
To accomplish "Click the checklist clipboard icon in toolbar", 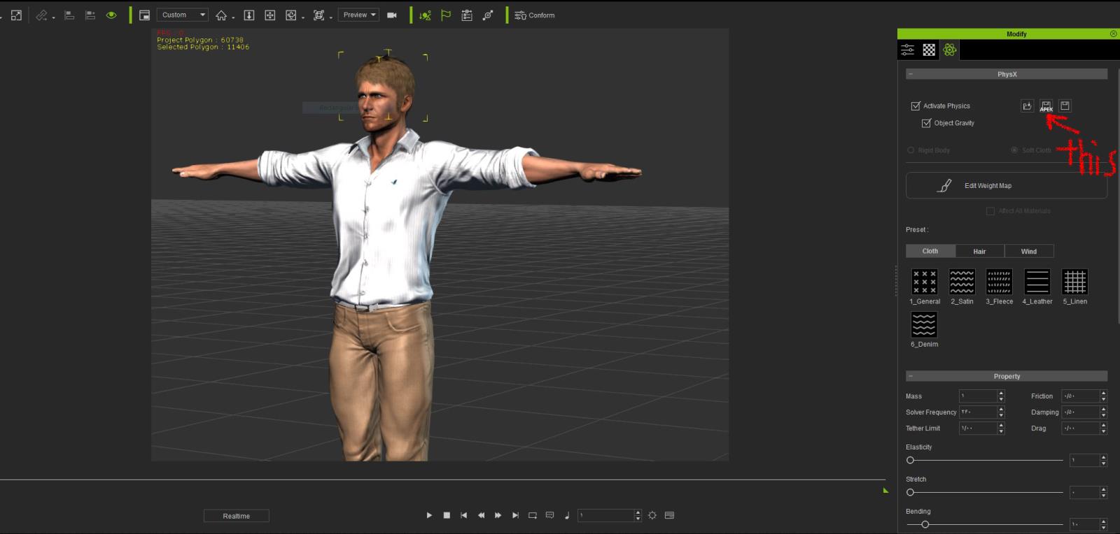I will point(467,15).
